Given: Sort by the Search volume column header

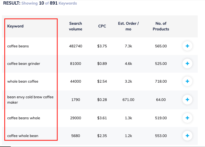Looking at the screenshot, I should (x=75, y=26).
